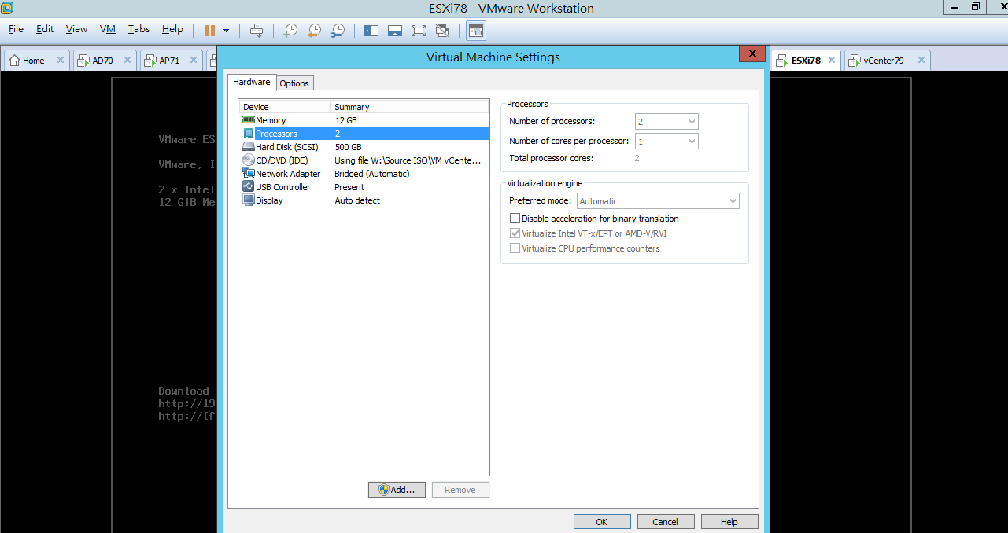The width and height of the screenshot is (1008, 533).
Task: Open Number of cores per processor dropdown
Action: coord(666,142)
